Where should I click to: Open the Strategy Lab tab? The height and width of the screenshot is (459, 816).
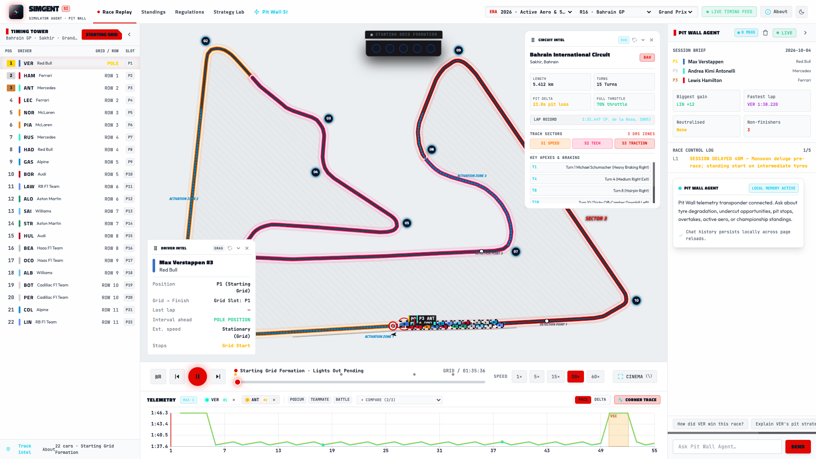point(229,12)
